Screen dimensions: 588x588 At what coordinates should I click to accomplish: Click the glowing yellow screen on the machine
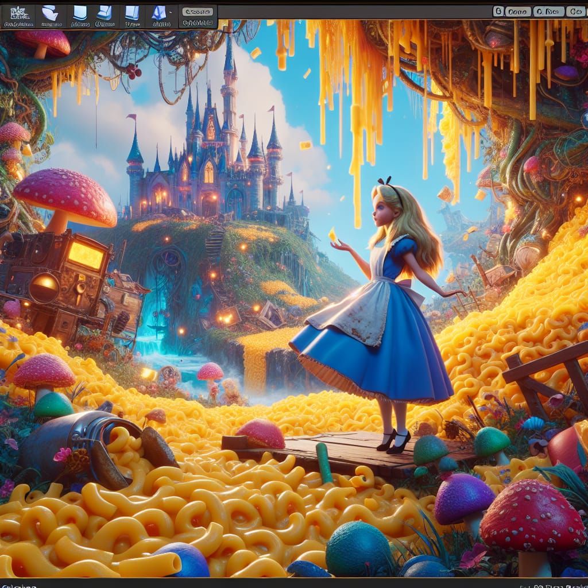[x=86, y=255]
